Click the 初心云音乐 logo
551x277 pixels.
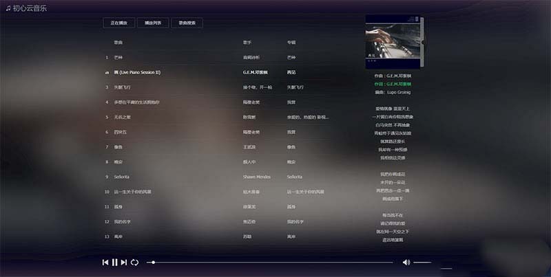pyautogui.click(x=26, y=8)
